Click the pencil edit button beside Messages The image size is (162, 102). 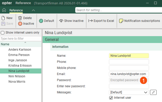(x=153, y=92)
